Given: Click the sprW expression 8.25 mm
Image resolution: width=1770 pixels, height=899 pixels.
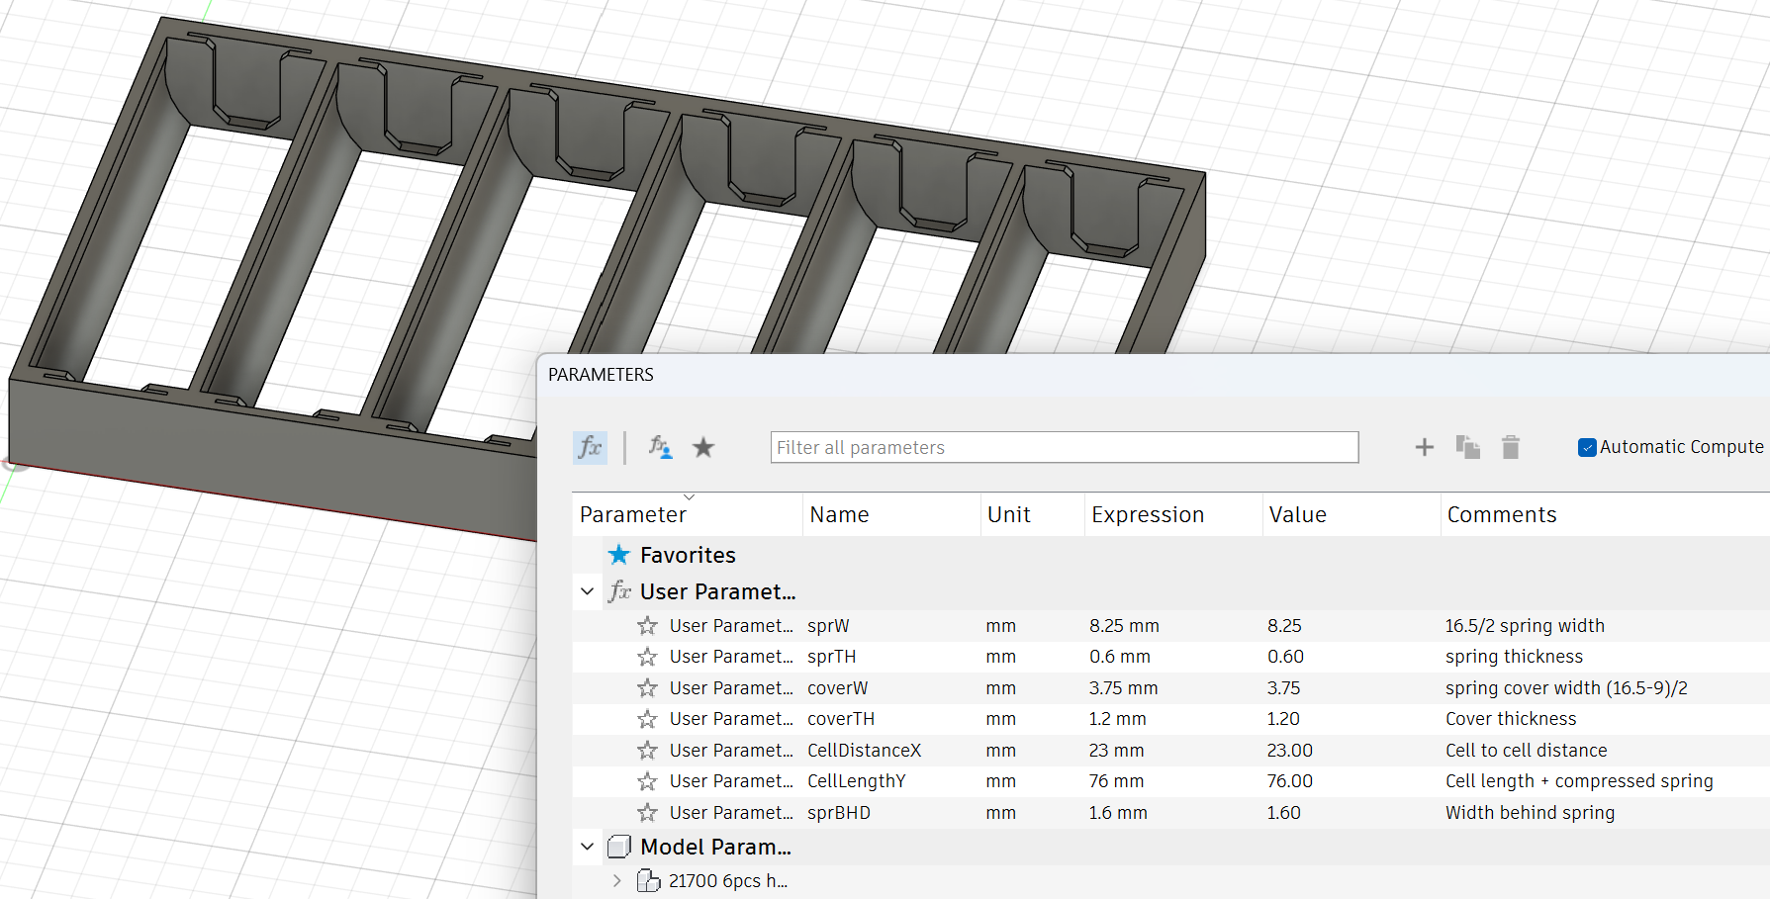Looking at the screenshot, I should point(1124,625).
